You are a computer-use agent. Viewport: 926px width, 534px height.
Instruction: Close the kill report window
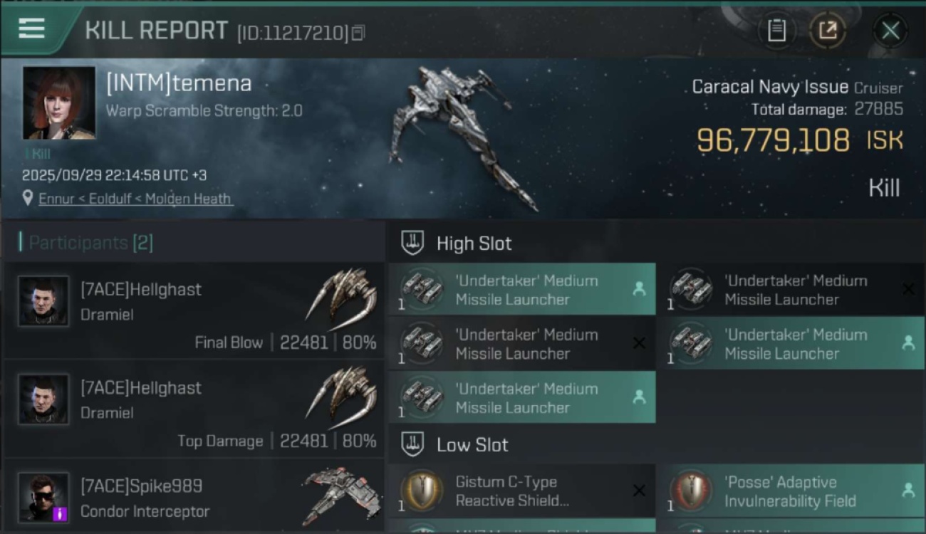(890, 31)
